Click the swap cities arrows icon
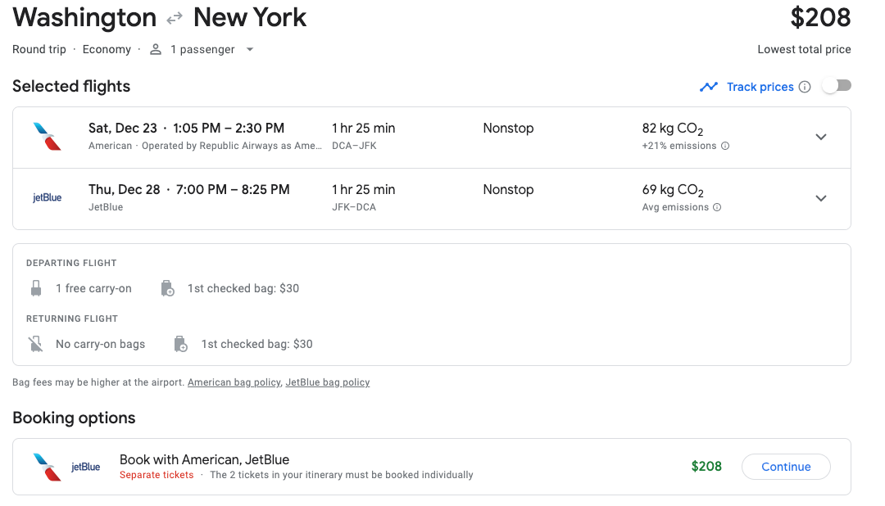The height and width of the screenshot is (506, 885). [173, 17]
